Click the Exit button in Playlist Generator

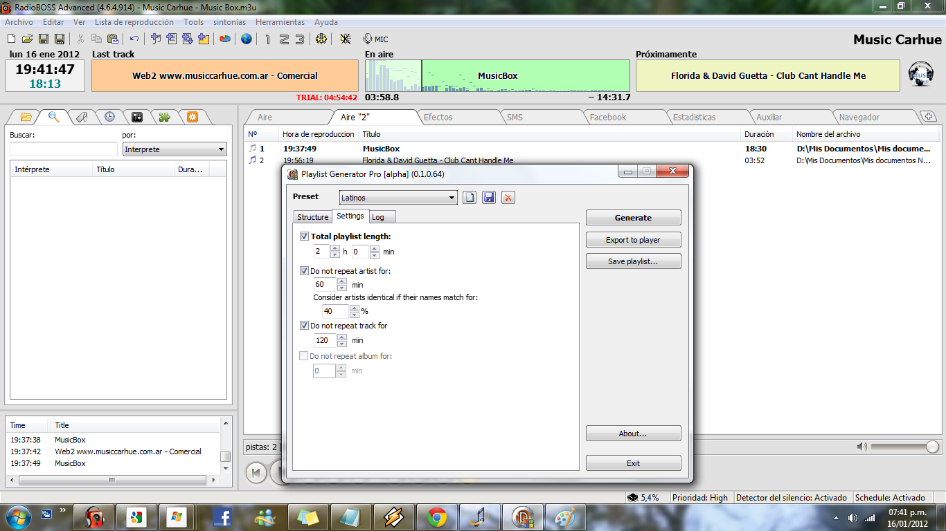[634, 463]
